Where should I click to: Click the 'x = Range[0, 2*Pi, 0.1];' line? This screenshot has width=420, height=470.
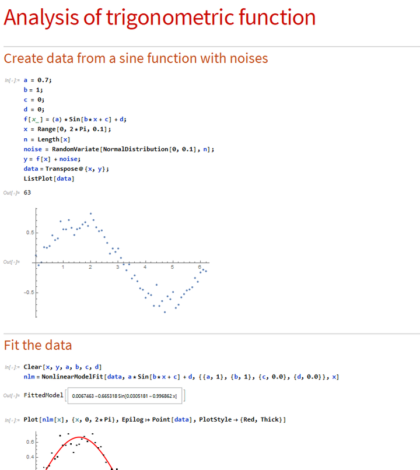point(68,129)
